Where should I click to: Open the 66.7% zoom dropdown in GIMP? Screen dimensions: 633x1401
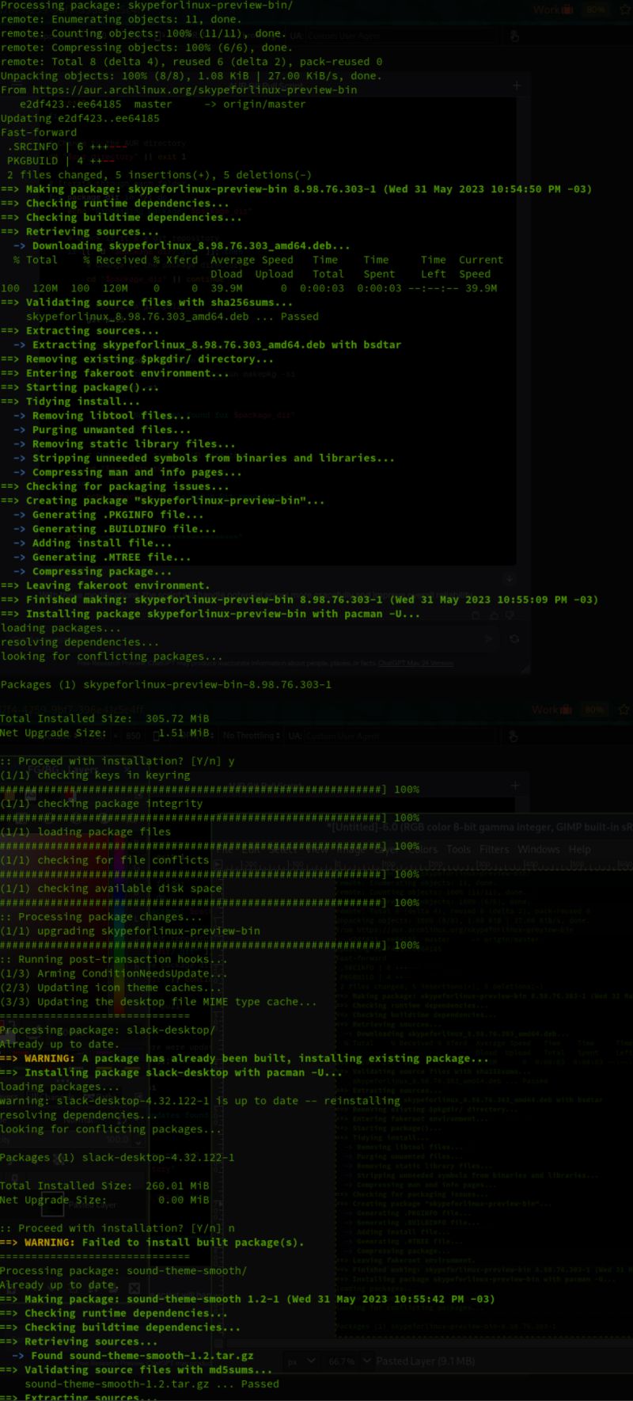(351, 1361)
